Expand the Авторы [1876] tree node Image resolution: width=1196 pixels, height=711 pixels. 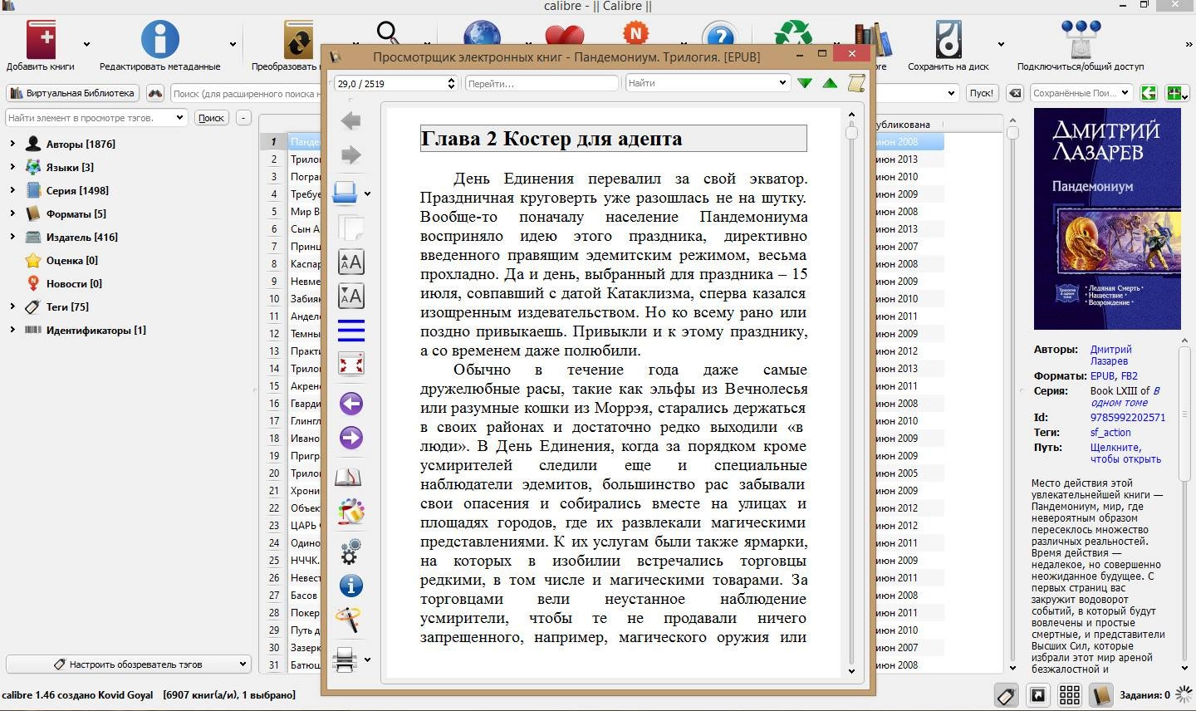(12, 144)
